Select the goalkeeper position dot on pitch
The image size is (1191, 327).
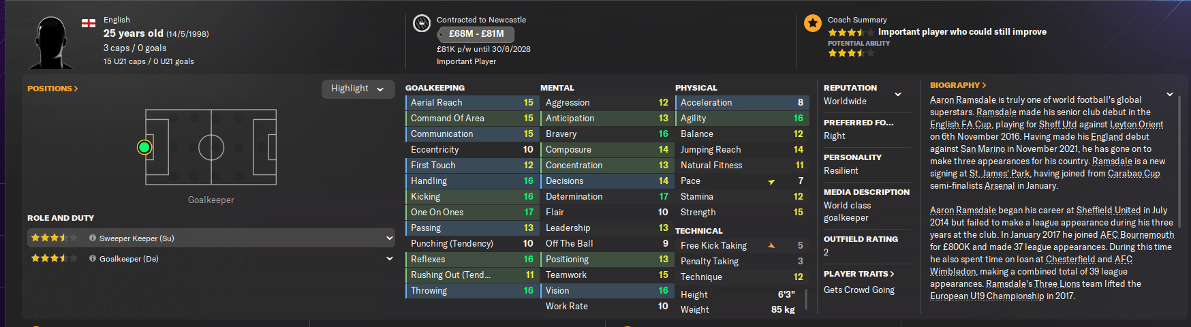tap(144, 147)
